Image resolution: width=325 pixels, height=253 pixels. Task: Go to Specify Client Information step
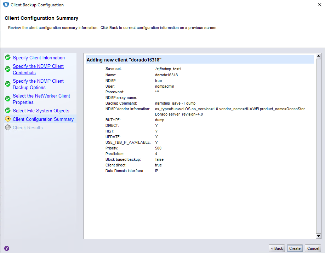tap(39, 58)
